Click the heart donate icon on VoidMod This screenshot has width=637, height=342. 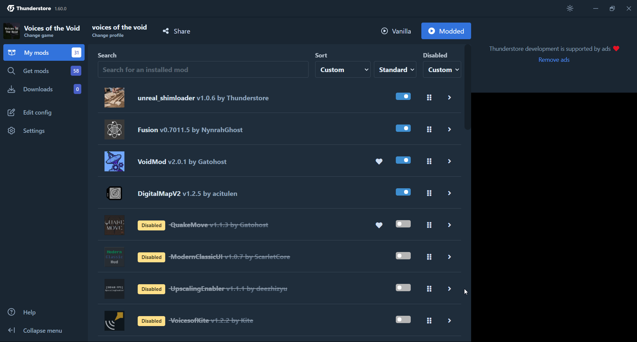379,161
